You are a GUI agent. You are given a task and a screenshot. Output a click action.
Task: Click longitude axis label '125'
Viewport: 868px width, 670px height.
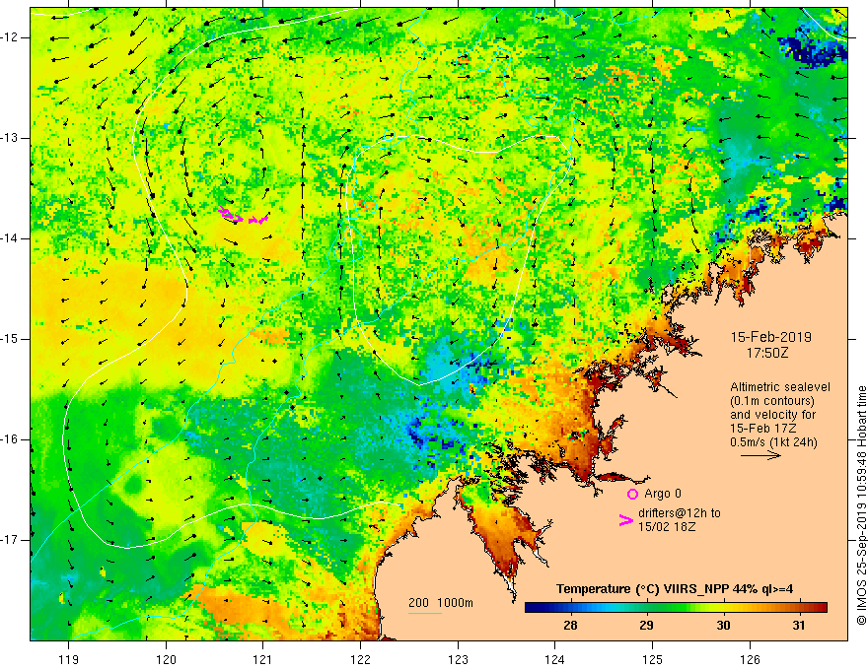tap(653, 659)
